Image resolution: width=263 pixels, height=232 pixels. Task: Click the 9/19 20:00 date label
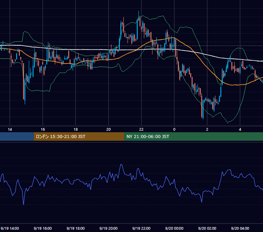click(x=109, y=228)
